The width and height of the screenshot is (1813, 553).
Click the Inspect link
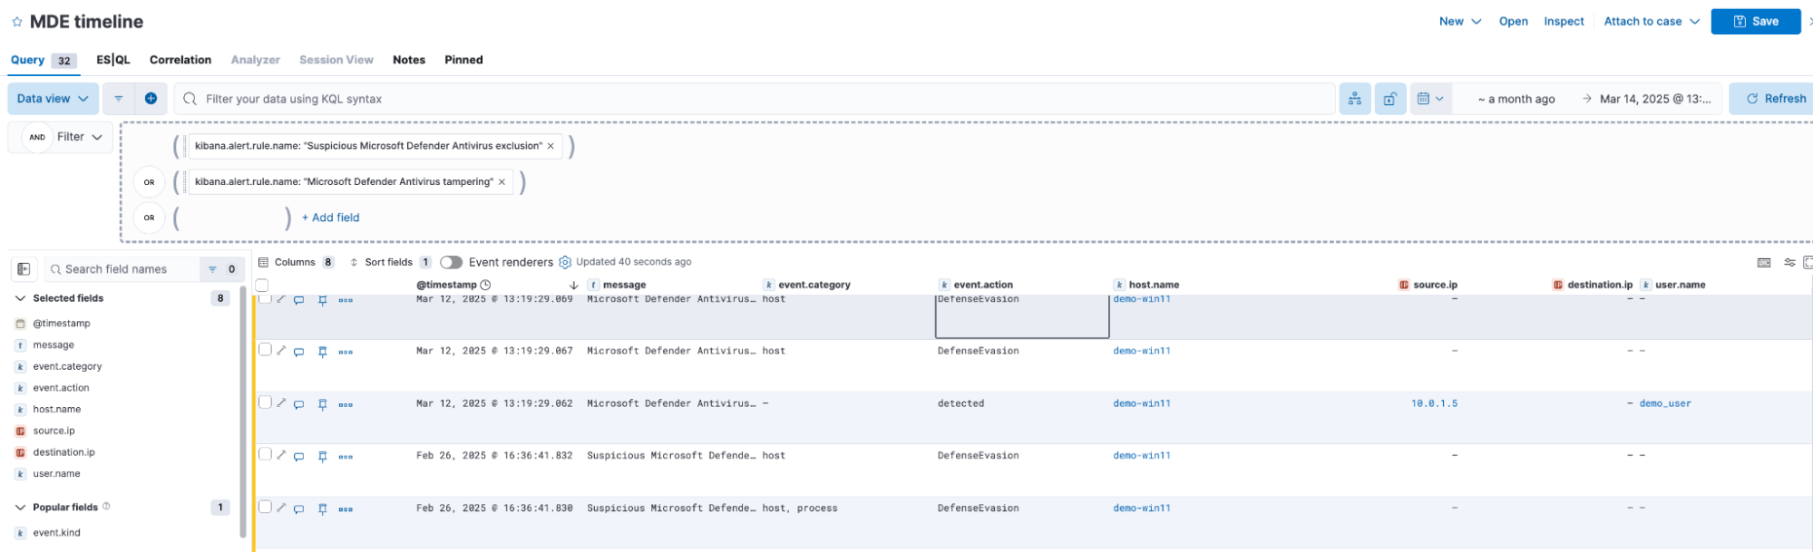[x=1564, y=22]
